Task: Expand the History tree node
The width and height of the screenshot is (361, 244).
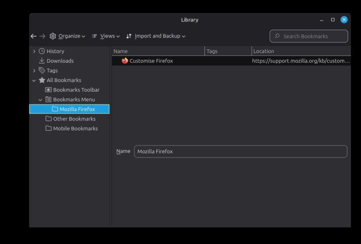Action: point(34,51)
